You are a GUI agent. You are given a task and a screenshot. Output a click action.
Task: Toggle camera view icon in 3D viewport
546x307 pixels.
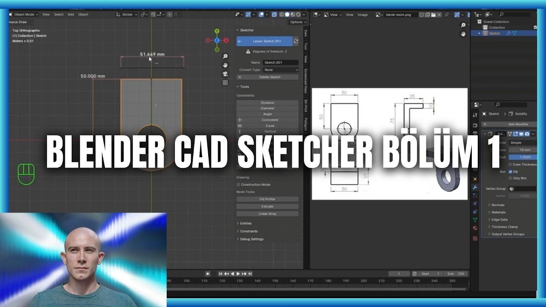click(x=225, y=74)
